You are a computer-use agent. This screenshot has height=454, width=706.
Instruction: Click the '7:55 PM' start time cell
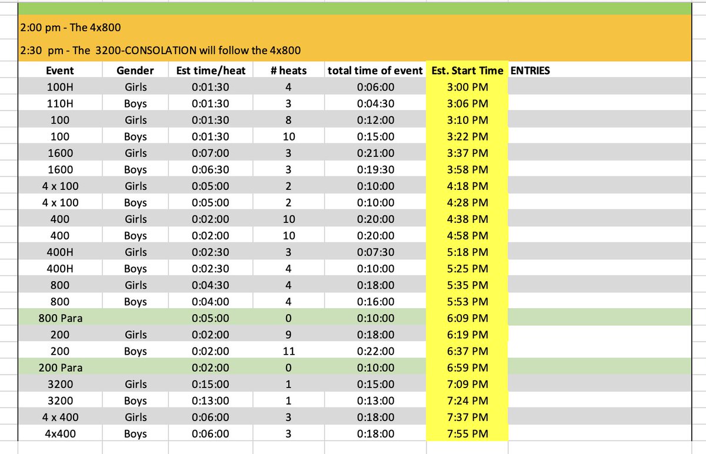pyautogui.click(x=467, y=433)
